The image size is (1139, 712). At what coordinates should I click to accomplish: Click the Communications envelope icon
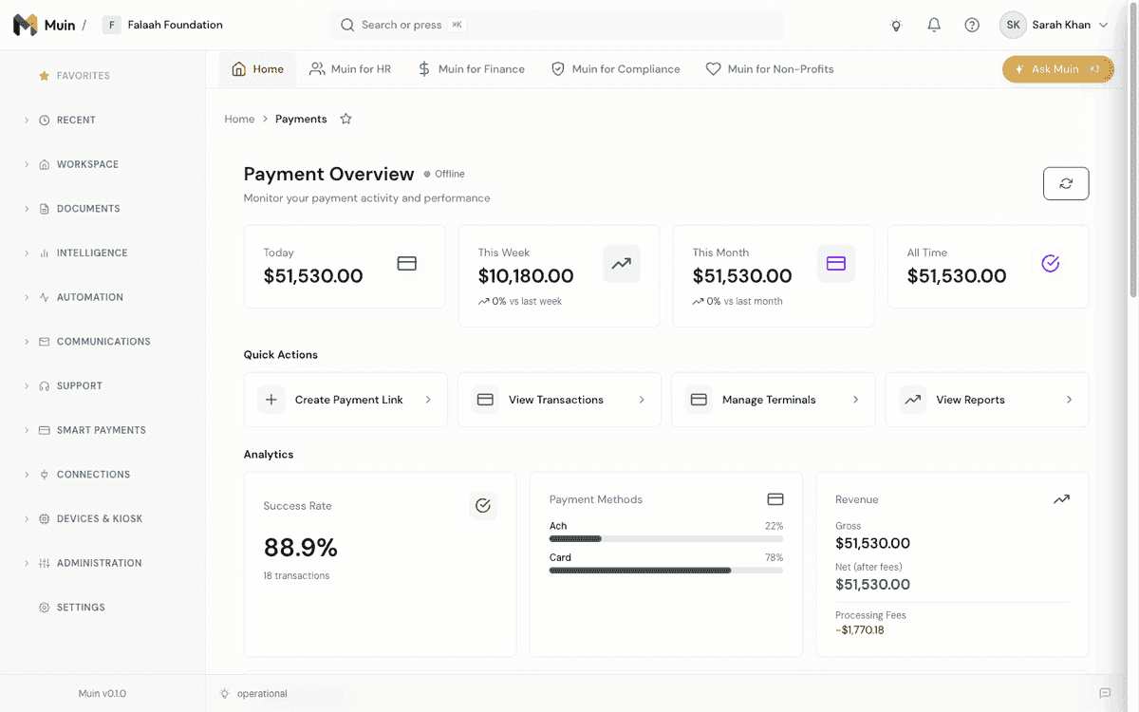pos(44,342)
